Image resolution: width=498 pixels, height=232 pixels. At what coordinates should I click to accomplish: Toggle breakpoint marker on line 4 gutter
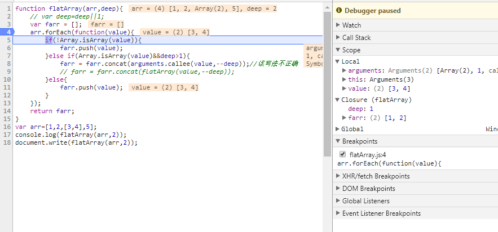point(7,32)
